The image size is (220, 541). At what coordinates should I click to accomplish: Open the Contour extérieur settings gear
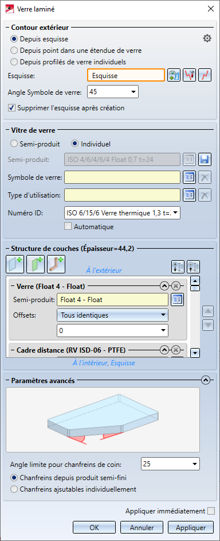pos(207,38)
